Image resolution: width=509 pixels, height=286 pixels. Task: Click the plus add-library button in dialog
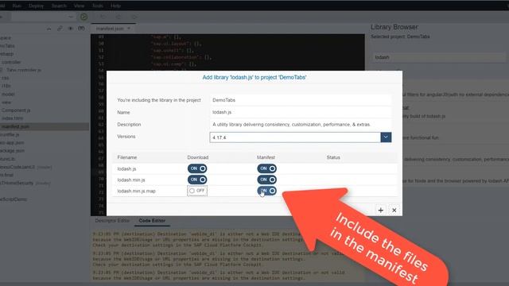380,210
